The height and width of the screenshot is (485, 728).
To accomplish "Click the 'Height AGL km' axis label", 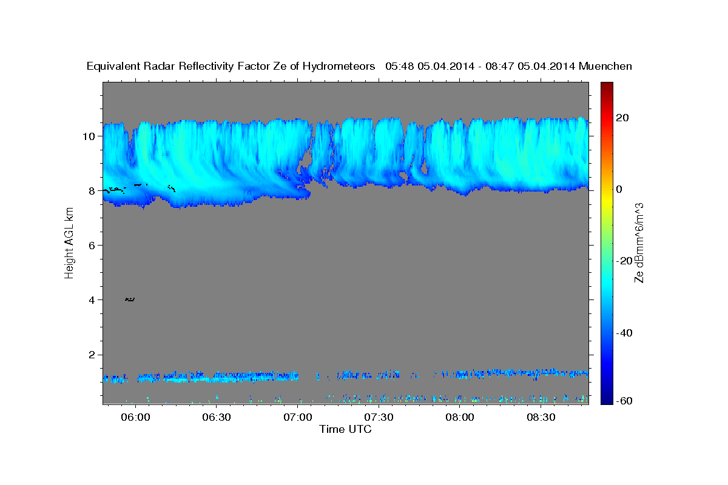I will [70, 242].
